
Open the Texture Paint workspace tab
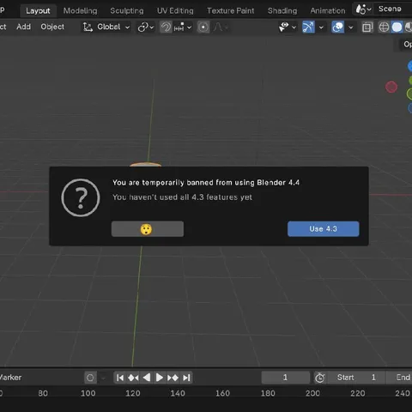point(230,11)
